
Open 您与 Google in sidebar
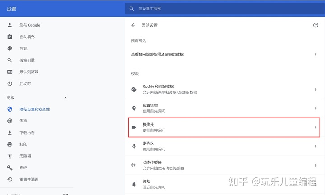click(x=30, y=25)
